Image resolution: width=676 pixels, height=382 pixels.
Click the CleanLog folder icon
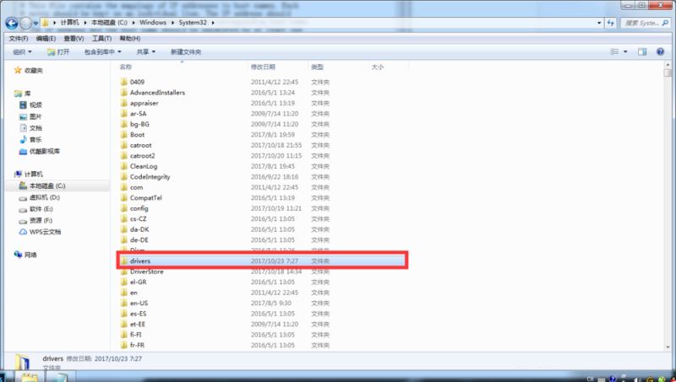click(x=124, y=166)
